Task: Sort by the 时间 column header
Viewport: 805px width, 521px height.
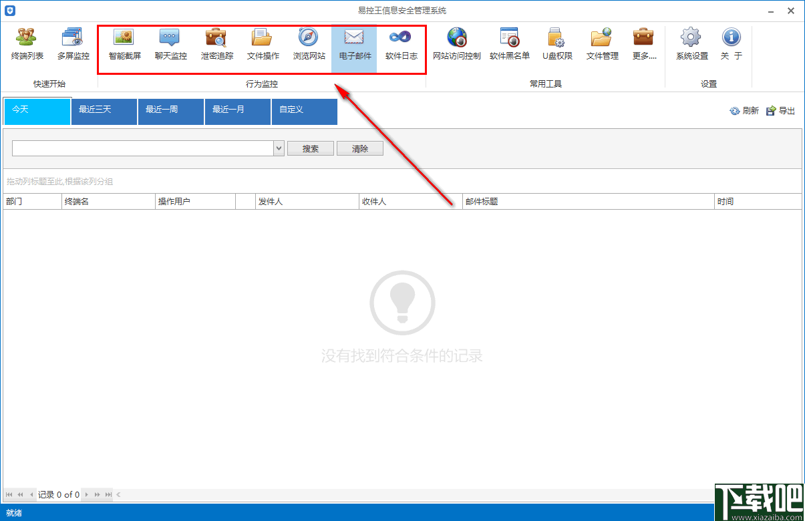Action: tap(758, 201)
